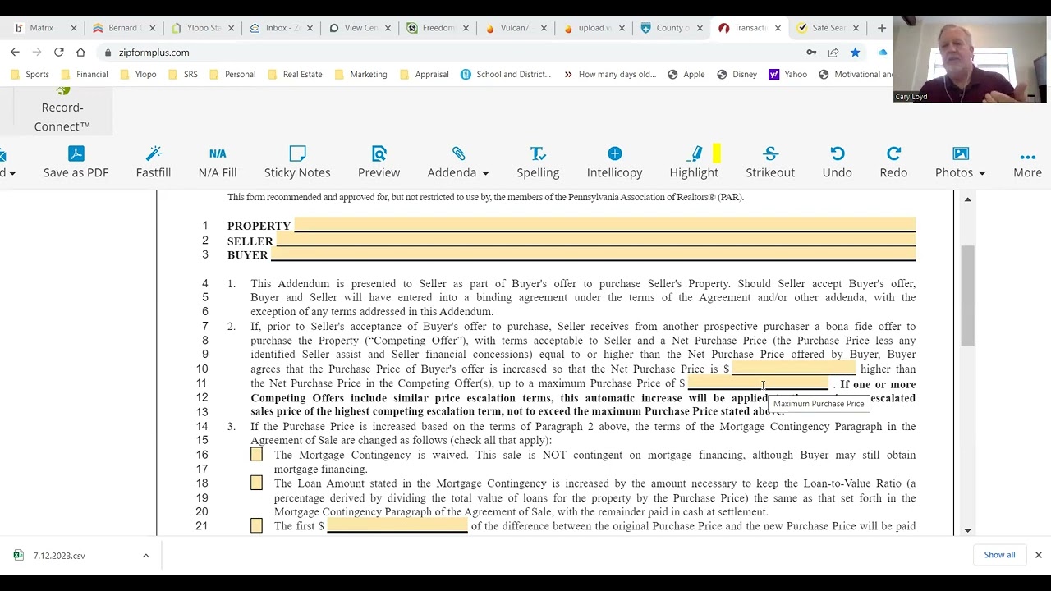Go to browser home page

pyautogui.click(x=80, y=52)
